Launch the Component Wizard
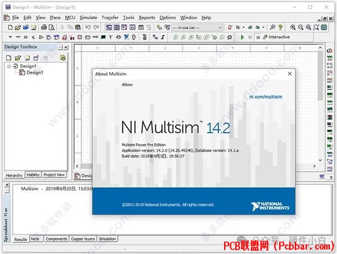Viewport: 337px width, 254px height. click(x=160, y=28)
